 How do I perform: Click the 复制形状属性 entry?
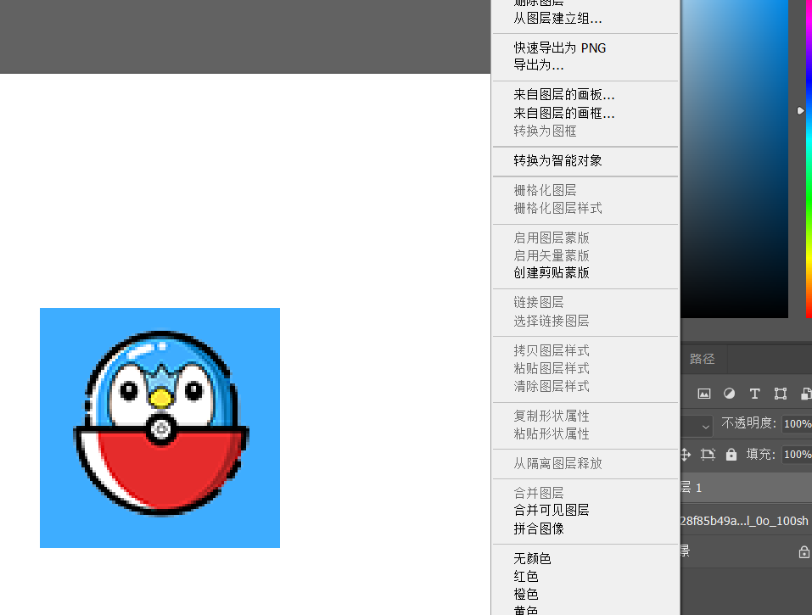point(552,416)
